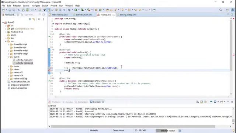Select AndroidManifest.xml in Package Explorer
The height and width of the screenshot is (133, 236).
[20, 82]
